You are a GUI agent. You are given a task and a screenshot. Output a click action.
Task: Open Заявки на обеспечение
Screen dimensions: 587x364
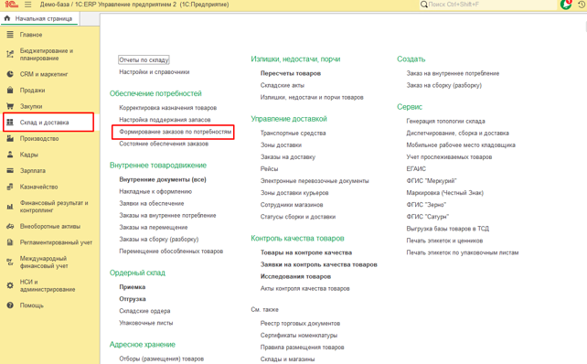152,203
